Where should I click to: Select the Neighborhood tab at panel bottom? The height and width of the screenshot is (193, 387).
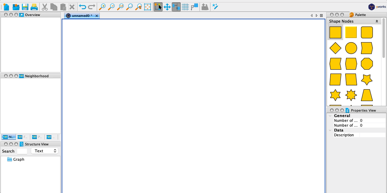(8, 137)
